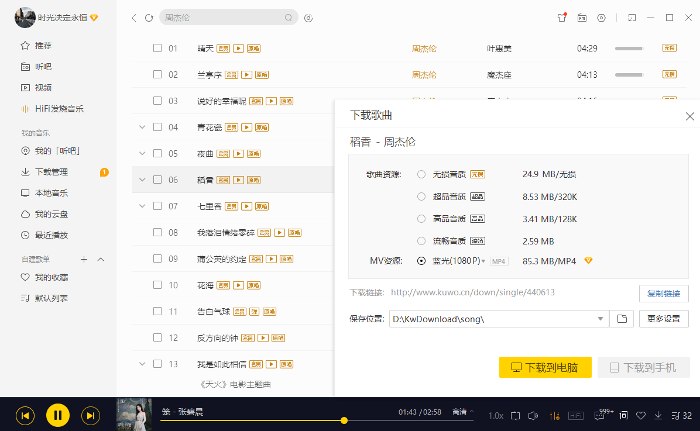Click popularity bar for 晴天 row
Viewport: 700px width, 431px height.
click(x=629, y=48)
